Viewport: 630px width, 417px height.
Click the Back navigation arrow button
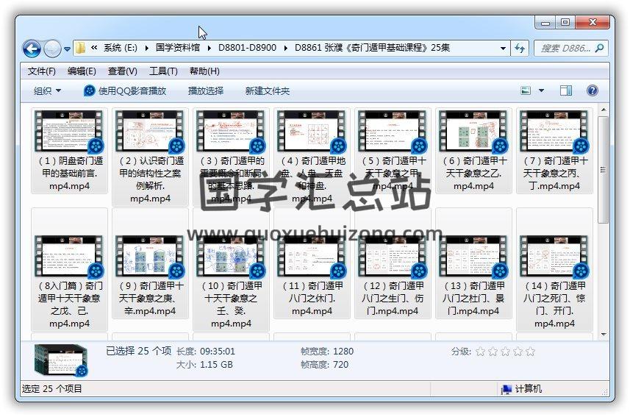click(x=32, y=49)
